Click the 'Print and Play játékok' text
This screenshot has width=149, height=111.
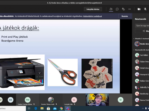pos(15,37)
